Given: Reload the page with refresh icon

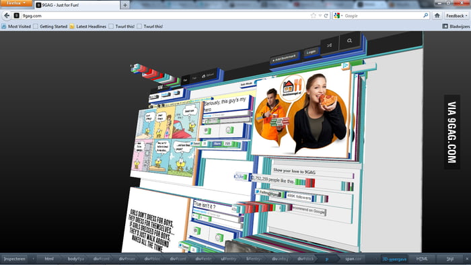Looking at the screenshot, I should (x=326, y=15).
